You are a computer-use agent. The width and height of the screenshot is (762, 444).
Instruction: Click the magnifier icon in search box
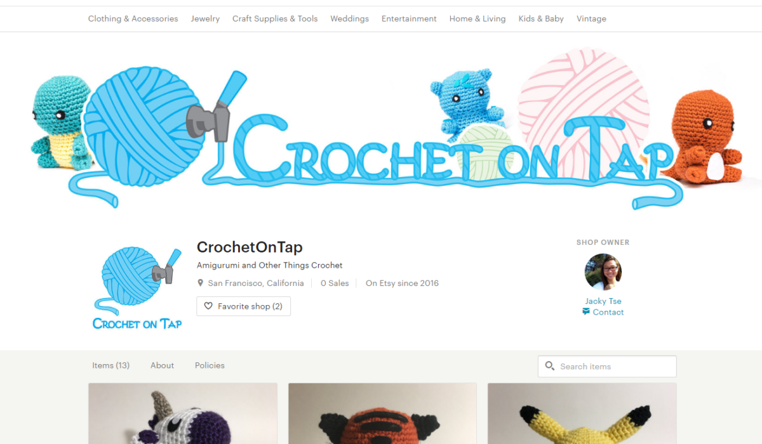pyautogui.click(x=550, y=366)
